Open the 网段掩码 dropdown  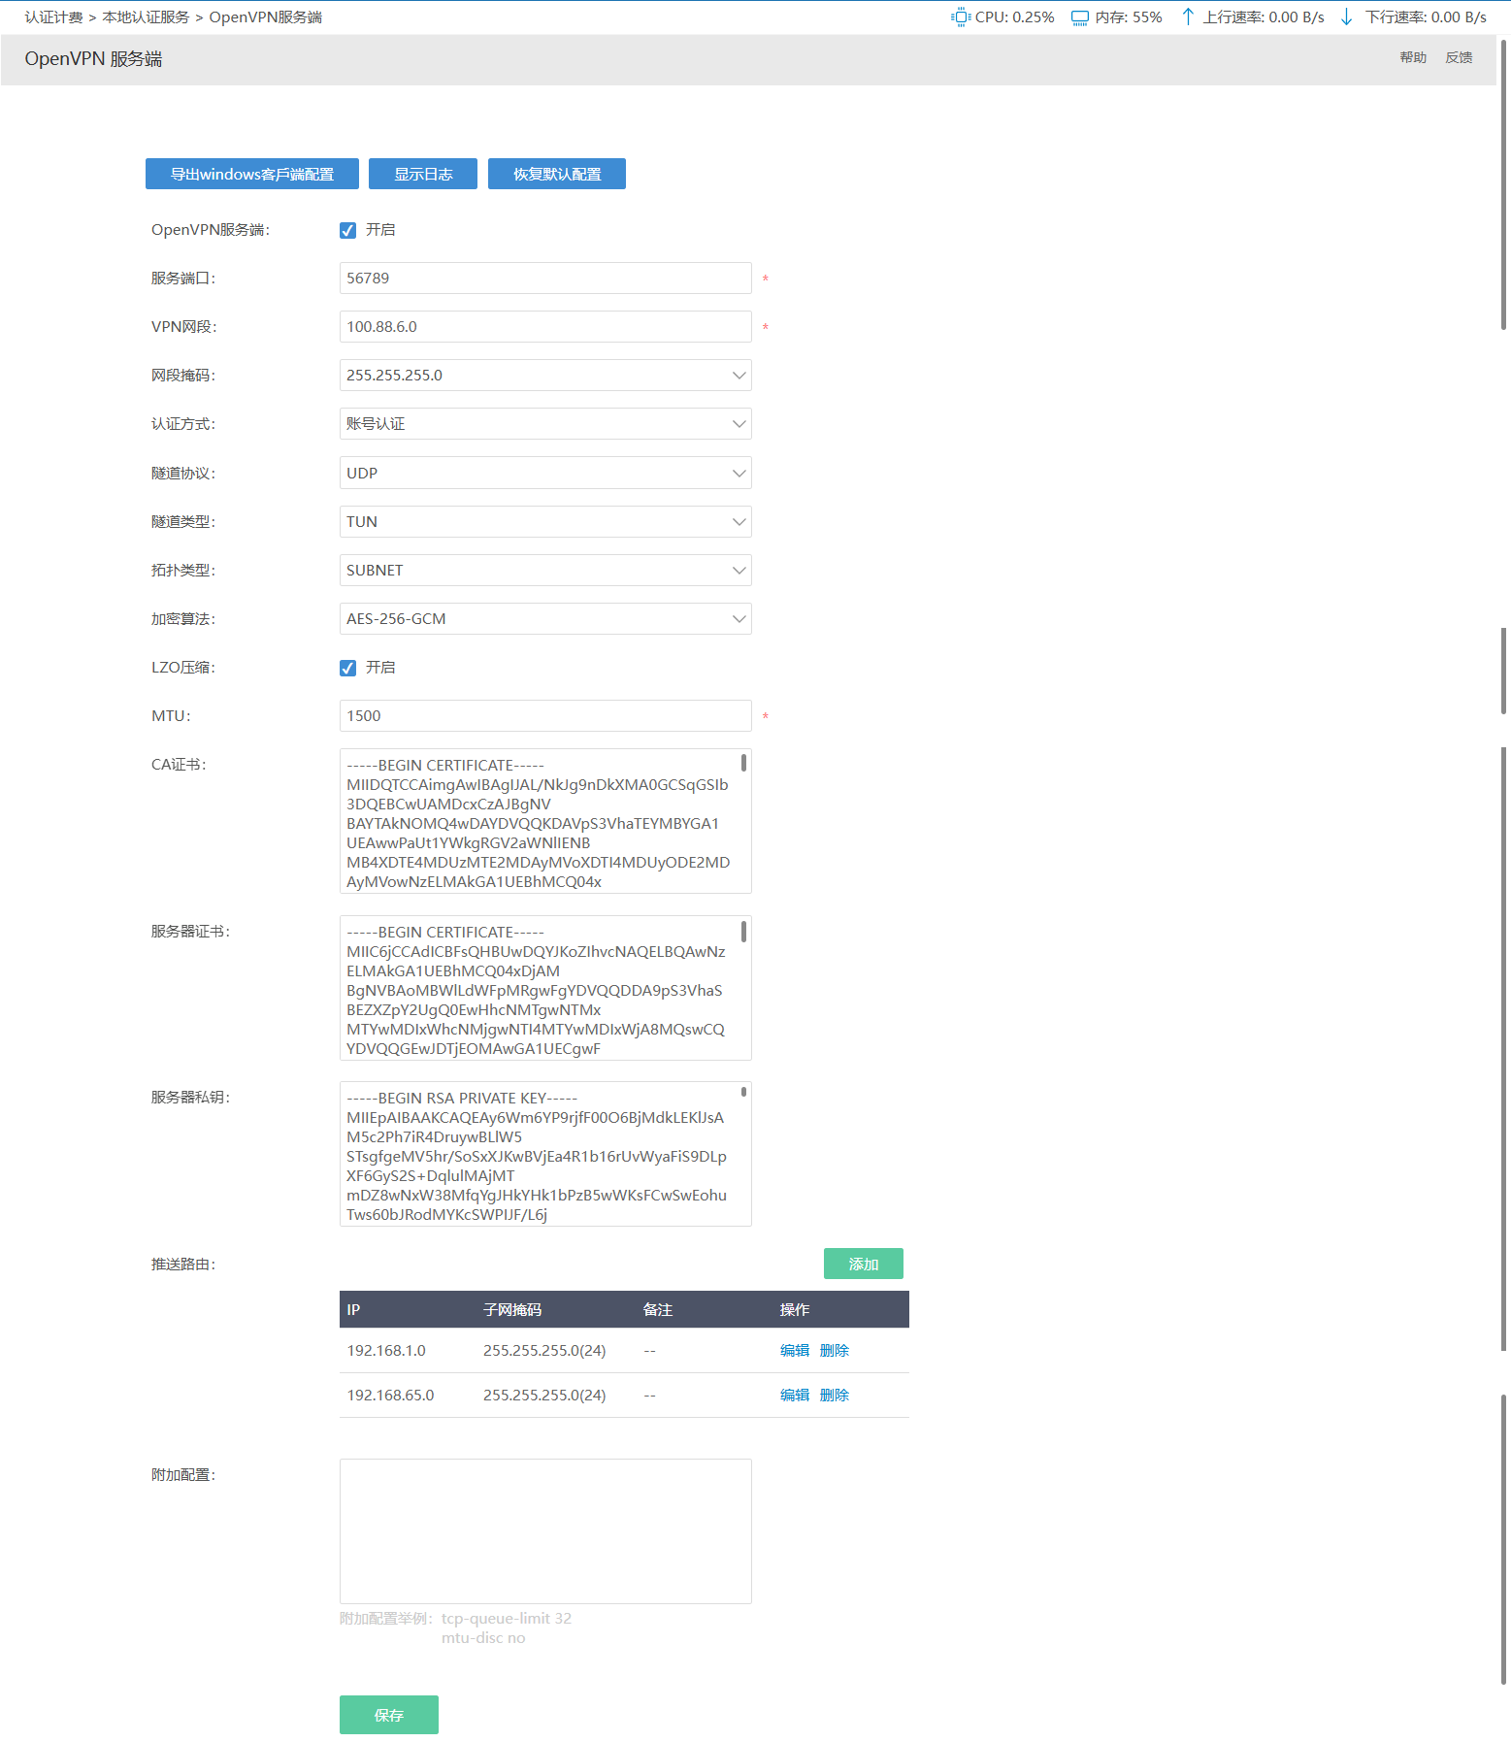(x=545, y=376)
